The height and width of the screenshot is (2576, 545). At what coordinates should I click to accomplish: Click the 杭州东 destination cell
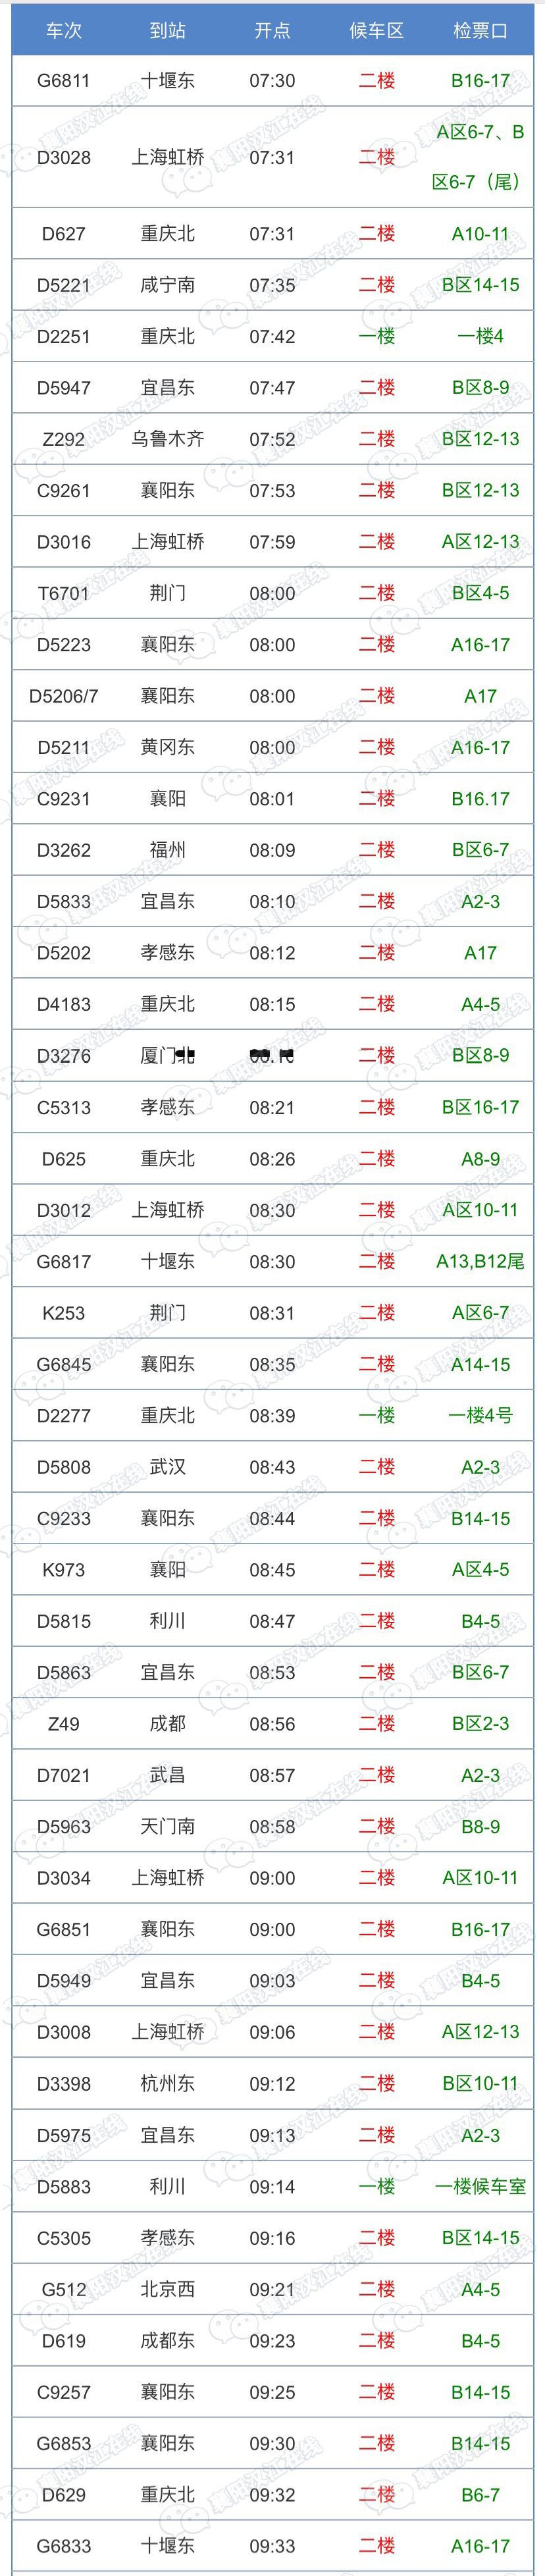[168, 2083]
